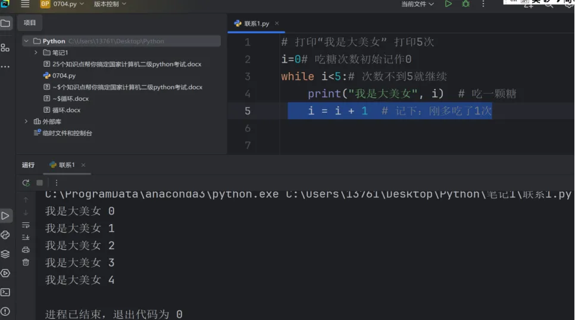The image size is (575, 320).
Task: Click the highlighted i = i + 1 line
Action: [389, 111]
